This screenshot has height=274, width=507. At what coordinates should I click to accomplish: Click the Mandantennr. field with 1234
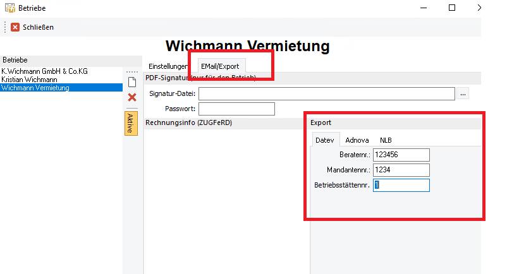(401, 170)
